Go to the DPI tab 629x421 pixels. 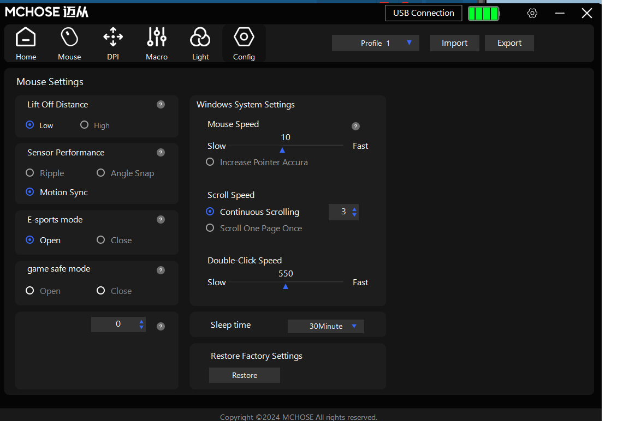[x=112, y=43]
